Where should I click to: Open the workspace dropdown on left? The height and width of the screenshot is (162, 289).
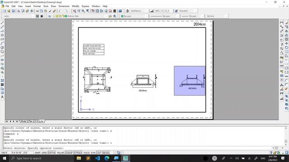click(x=19, y=16)
